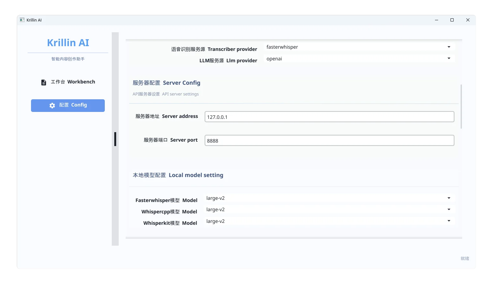Click the Krillin AI logo heading
491x282 pixels.
click(68, 43)
